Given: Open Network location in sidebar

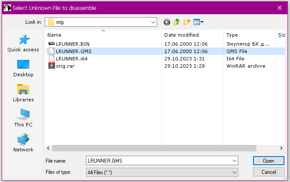Looking at the screenshot, I should (x=23, y=143).
